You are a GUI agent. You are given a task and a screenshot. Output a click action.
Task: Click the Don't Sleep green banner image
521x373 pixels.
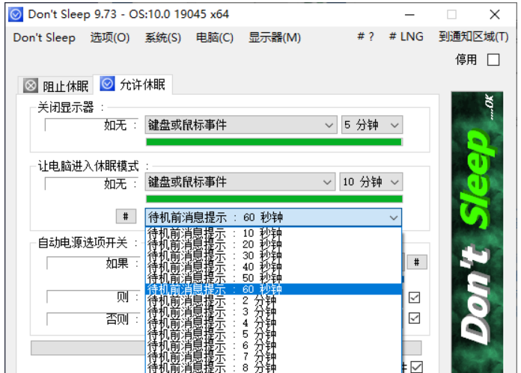coord(477,232)
